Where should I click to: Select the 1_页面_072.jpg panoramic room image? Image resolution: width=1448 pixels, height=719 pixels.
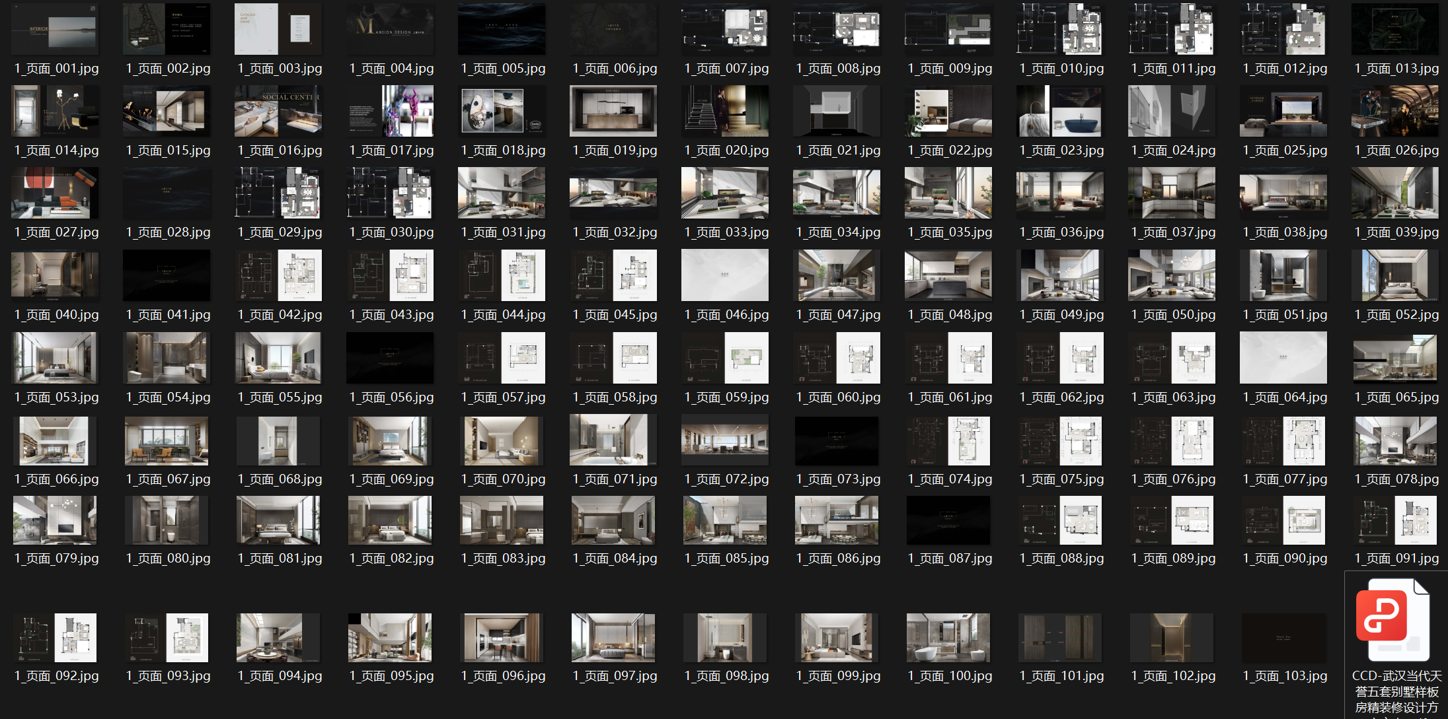click(725, 440)
